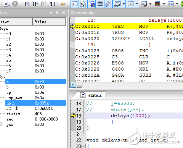Open the Watch Windows icon
The width and height of the screenshot is (183, 148).
pos(117,4)
